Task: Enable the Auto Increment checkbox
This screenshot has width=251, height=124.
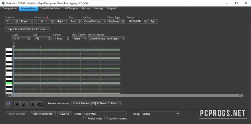Action: (x=106, y=119)
